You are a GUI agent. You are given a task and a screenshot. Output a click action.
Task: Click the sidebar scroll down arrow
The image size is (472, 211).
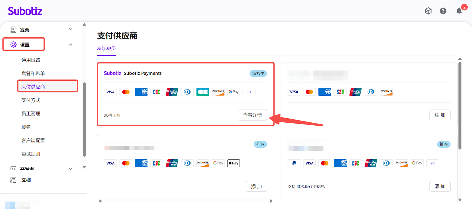84,167
